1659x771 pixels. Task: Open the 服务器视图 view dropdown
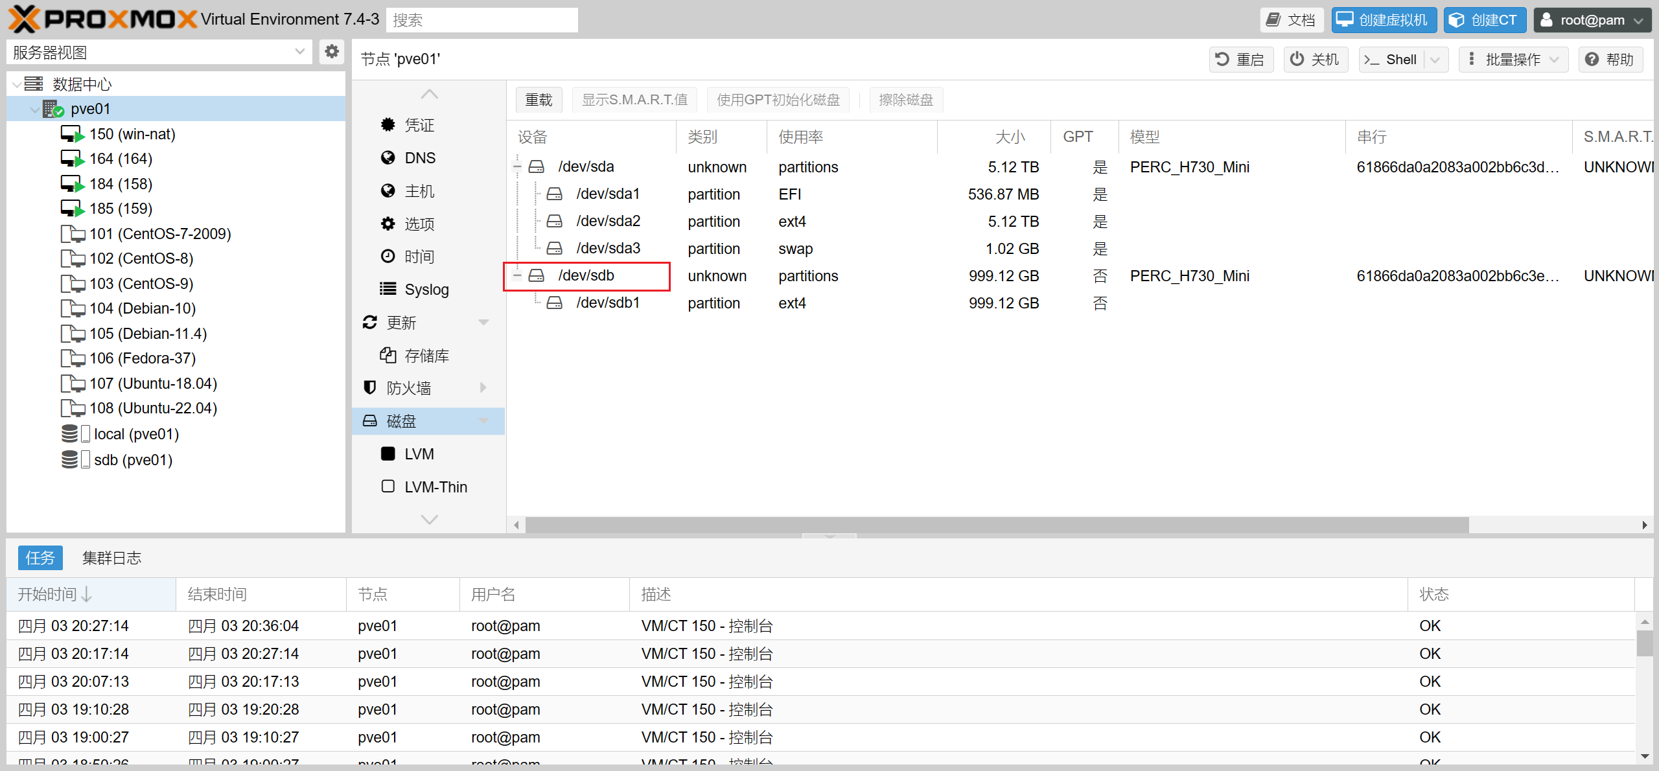pyautogui.click(x=299, y=52)
